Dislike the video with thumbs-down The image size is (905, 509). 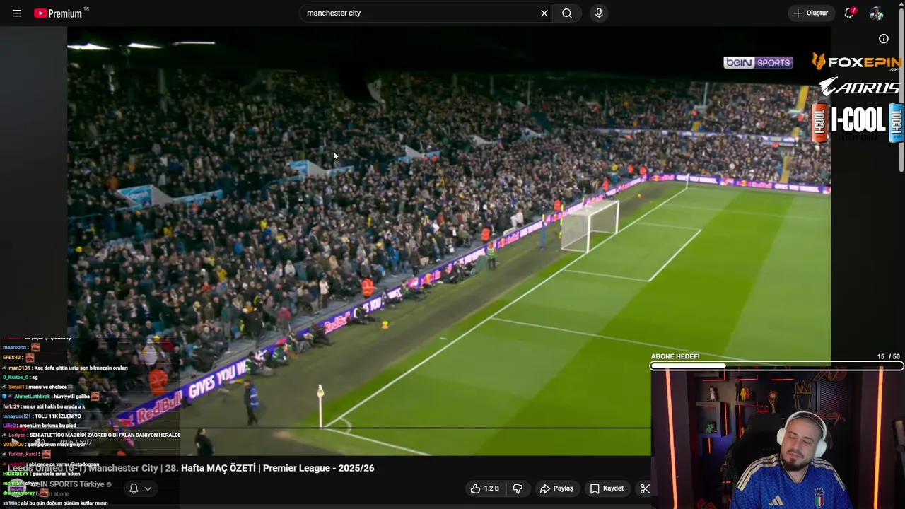518,488
